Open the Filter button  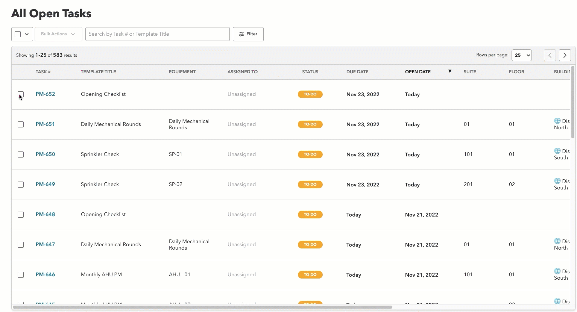click(x=248, y=34)
